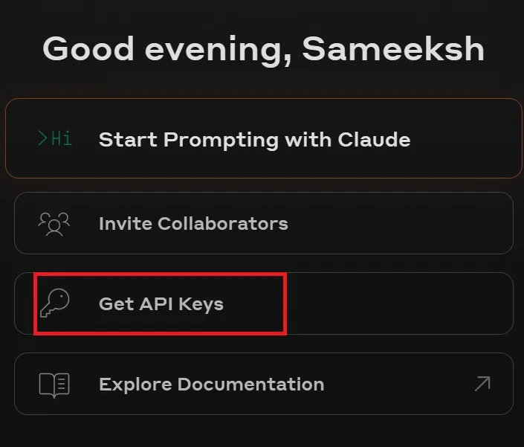Open "Get API Keys"

click(x=161, y=303)
